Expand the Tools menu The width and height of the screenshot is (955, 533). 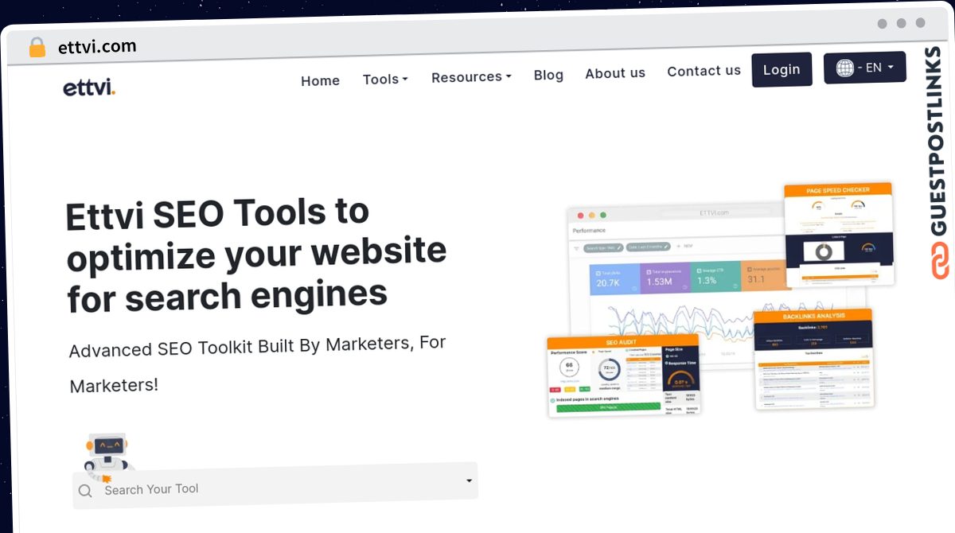point(385,79)
